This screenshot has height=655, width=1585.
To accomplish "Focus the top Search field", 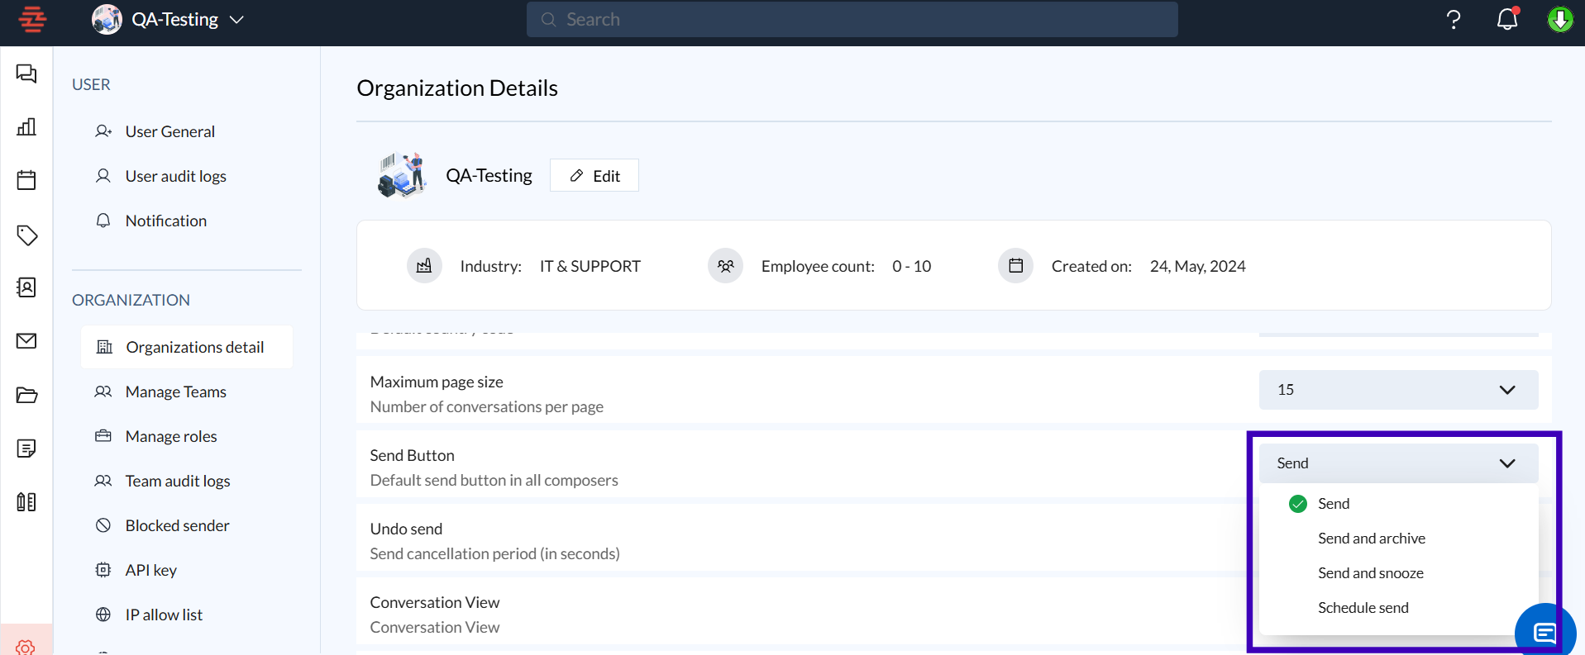I will (x=852, y=19).
